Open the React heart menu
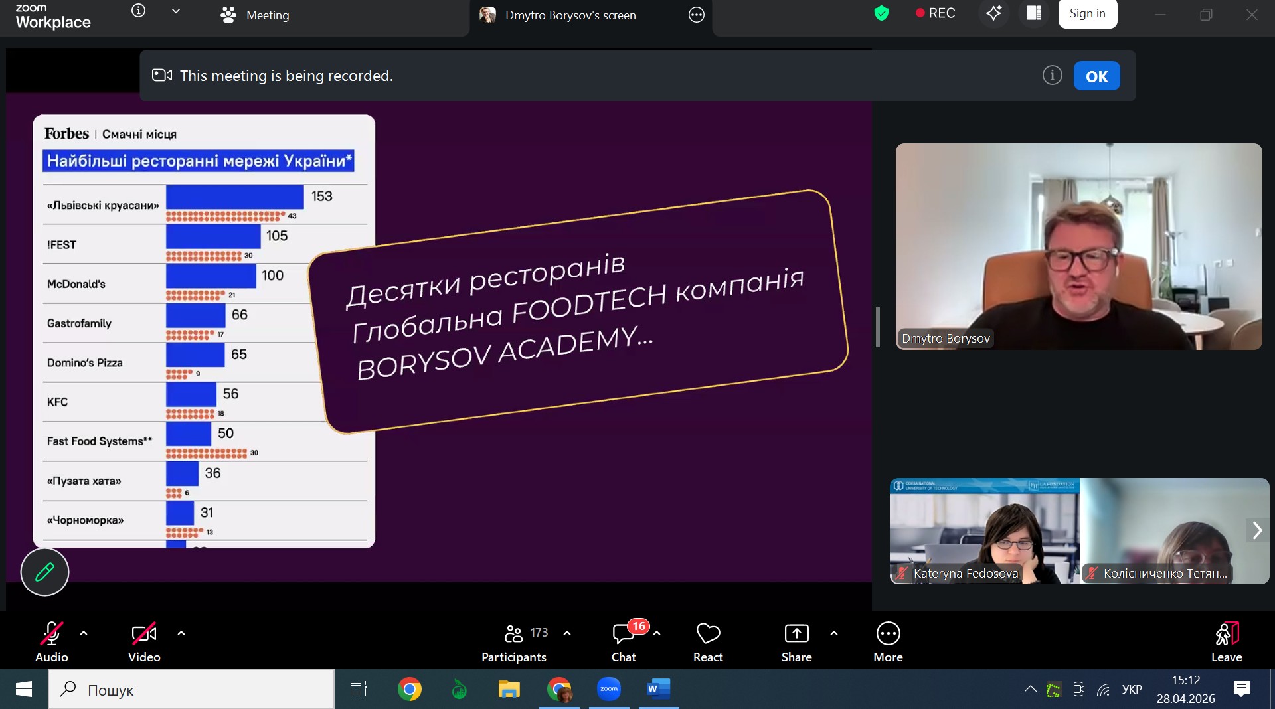 pyautogui.click(x=708, y=642)
